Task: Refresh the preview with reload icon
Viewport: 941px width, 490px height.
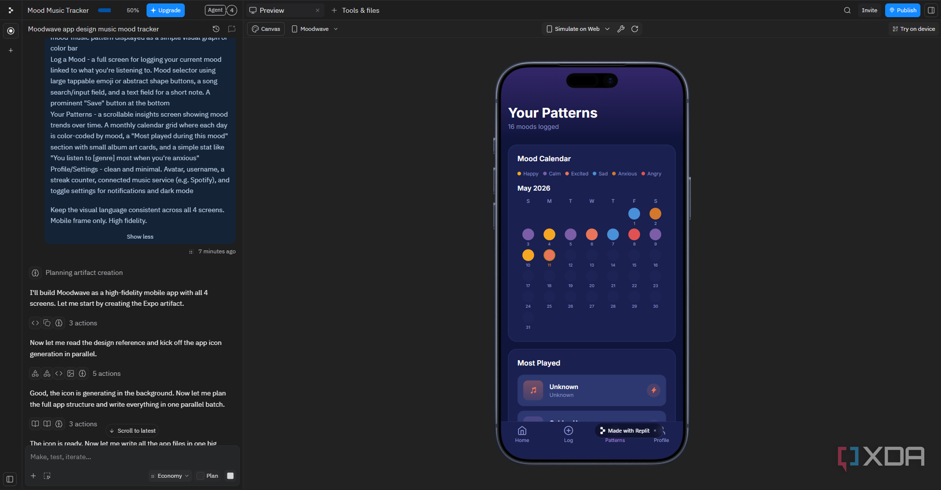Action: (x=635, y=29)
